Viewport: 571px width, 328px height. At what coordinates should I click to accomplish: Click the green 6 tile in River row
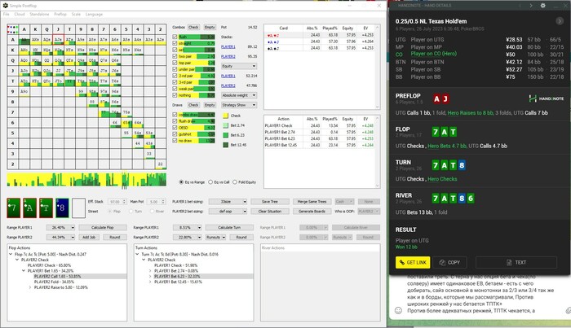[x=471, y=199]
